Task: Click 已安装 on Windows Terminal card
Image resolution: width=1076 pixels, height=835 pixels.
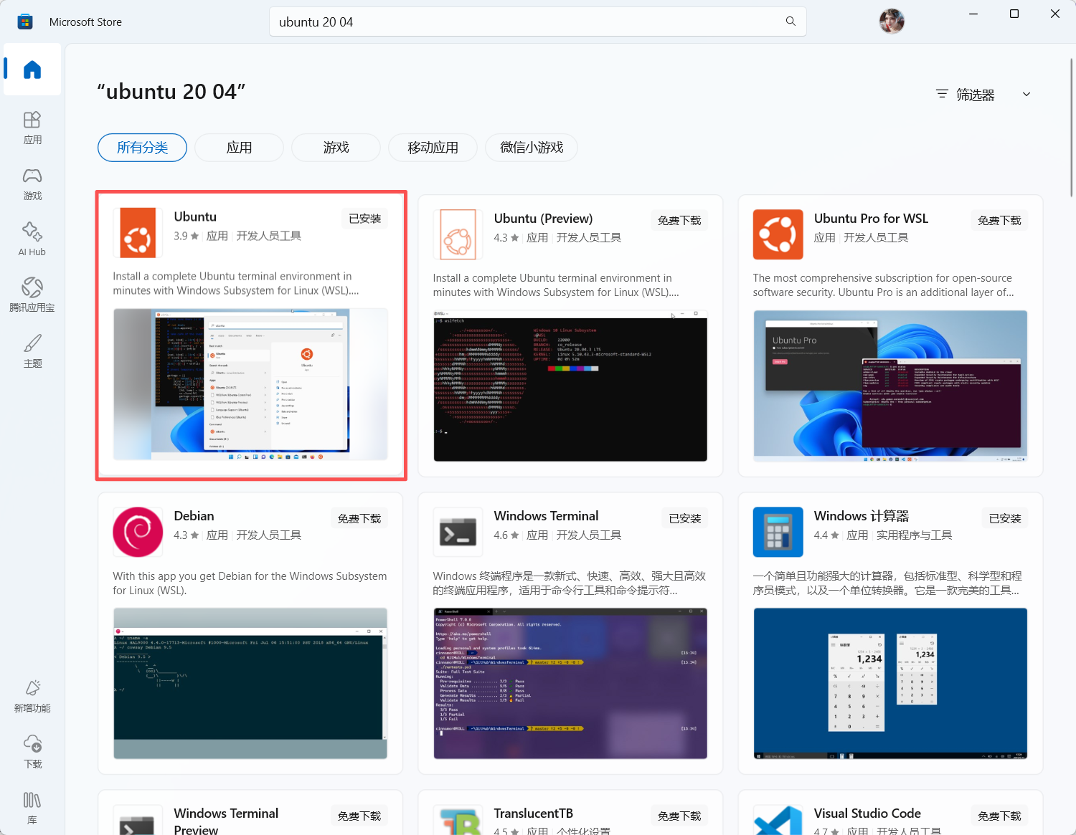Action: click(685, 518)
